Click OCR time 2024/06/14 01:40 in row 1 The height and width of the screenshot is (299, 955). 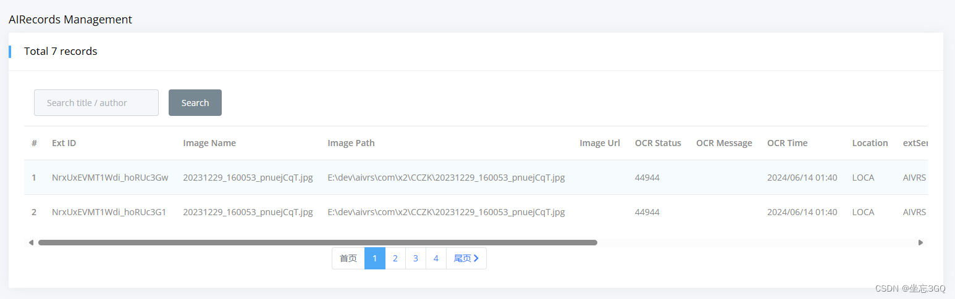[x=802, y=178]
